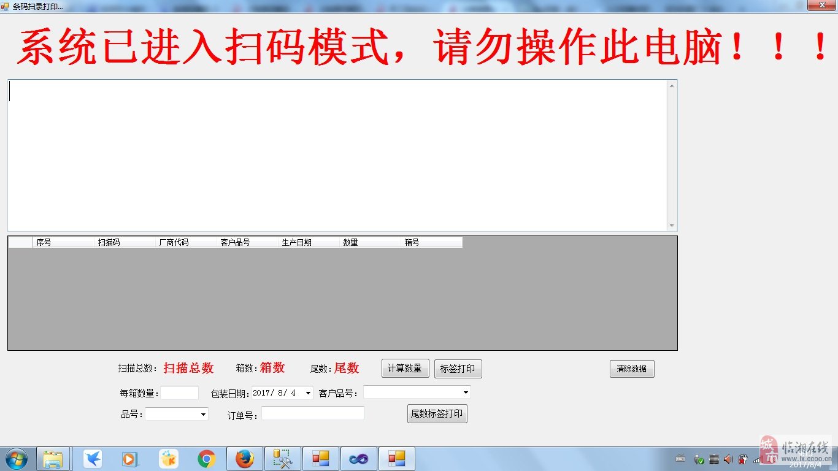Open the 包装日期 date dropdown
838x471 pixels.
point(307,392)
